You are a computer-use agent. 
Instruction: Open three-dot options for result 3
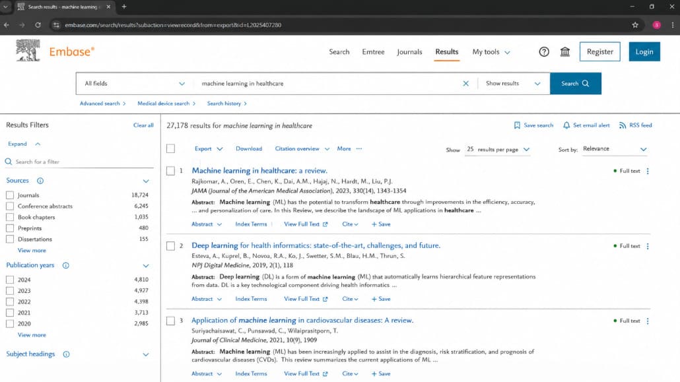tap(648, 321)
